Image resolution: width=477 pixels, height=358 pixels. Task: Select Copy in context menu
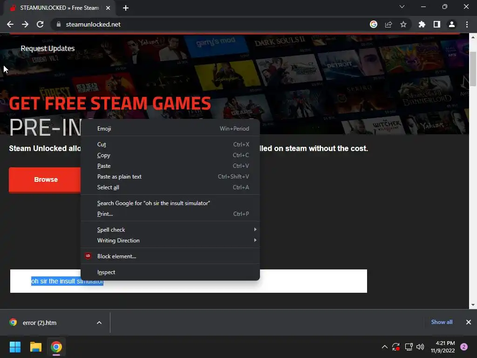(x=170, y=155)
